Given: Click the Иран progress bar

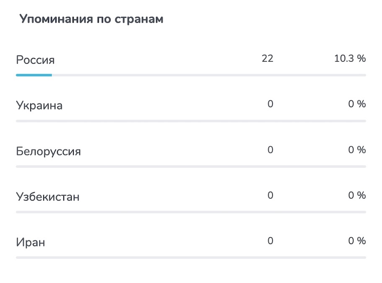Looking at the screenshot, I should tap(191, 257).
